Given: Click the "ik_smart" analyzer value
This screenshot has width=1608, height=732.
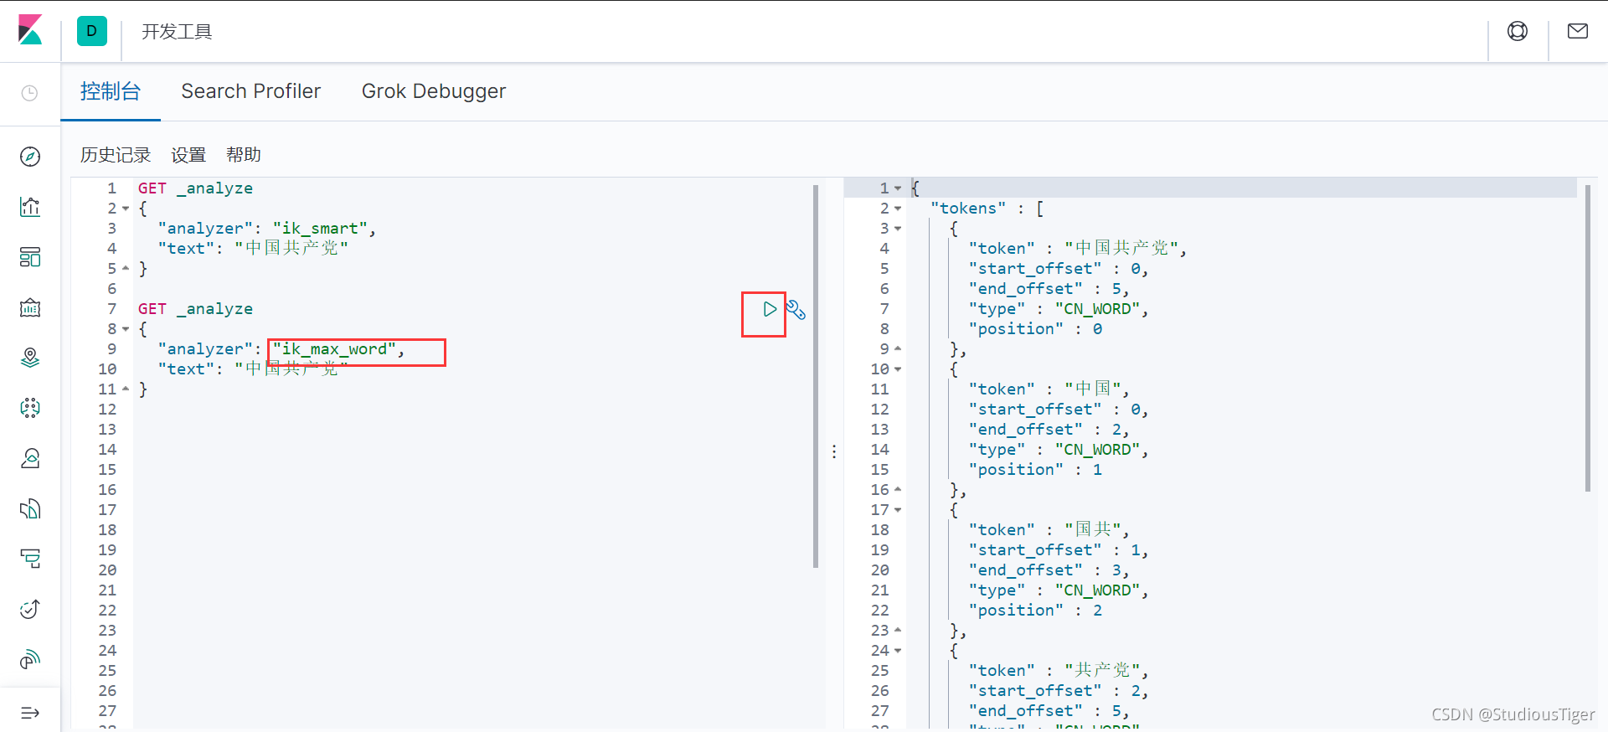Looking at the screenshot, I should pyautogui.click(x=320, y=229).
